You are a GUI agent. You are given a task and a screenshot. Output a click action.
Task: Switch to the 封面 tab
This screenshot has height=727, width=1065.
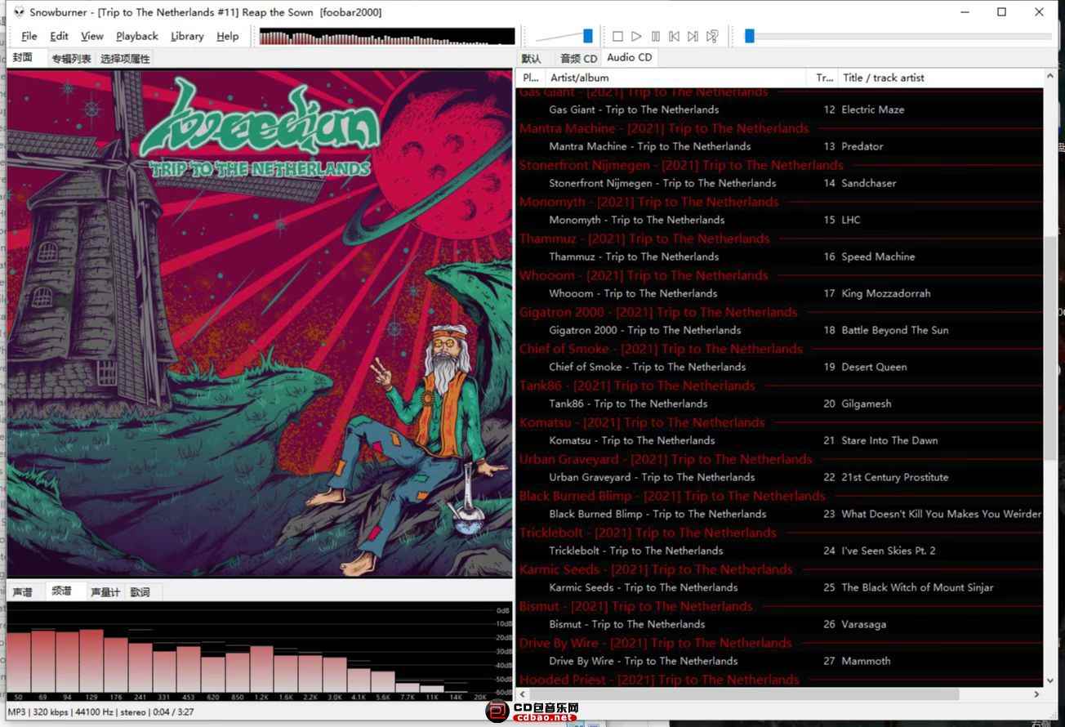23,58
